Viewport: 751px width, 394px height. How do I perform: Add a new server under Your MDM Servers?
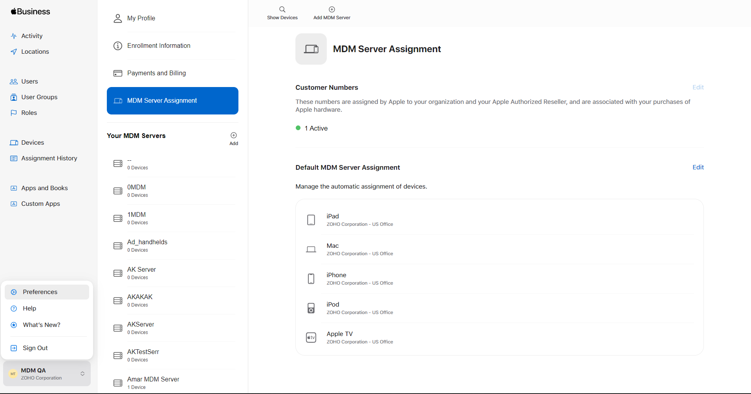234,136
